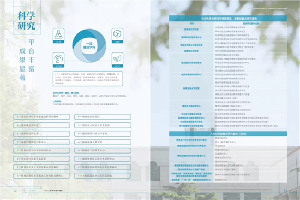Select the 教育部工程研究中心 category cell

191,106
